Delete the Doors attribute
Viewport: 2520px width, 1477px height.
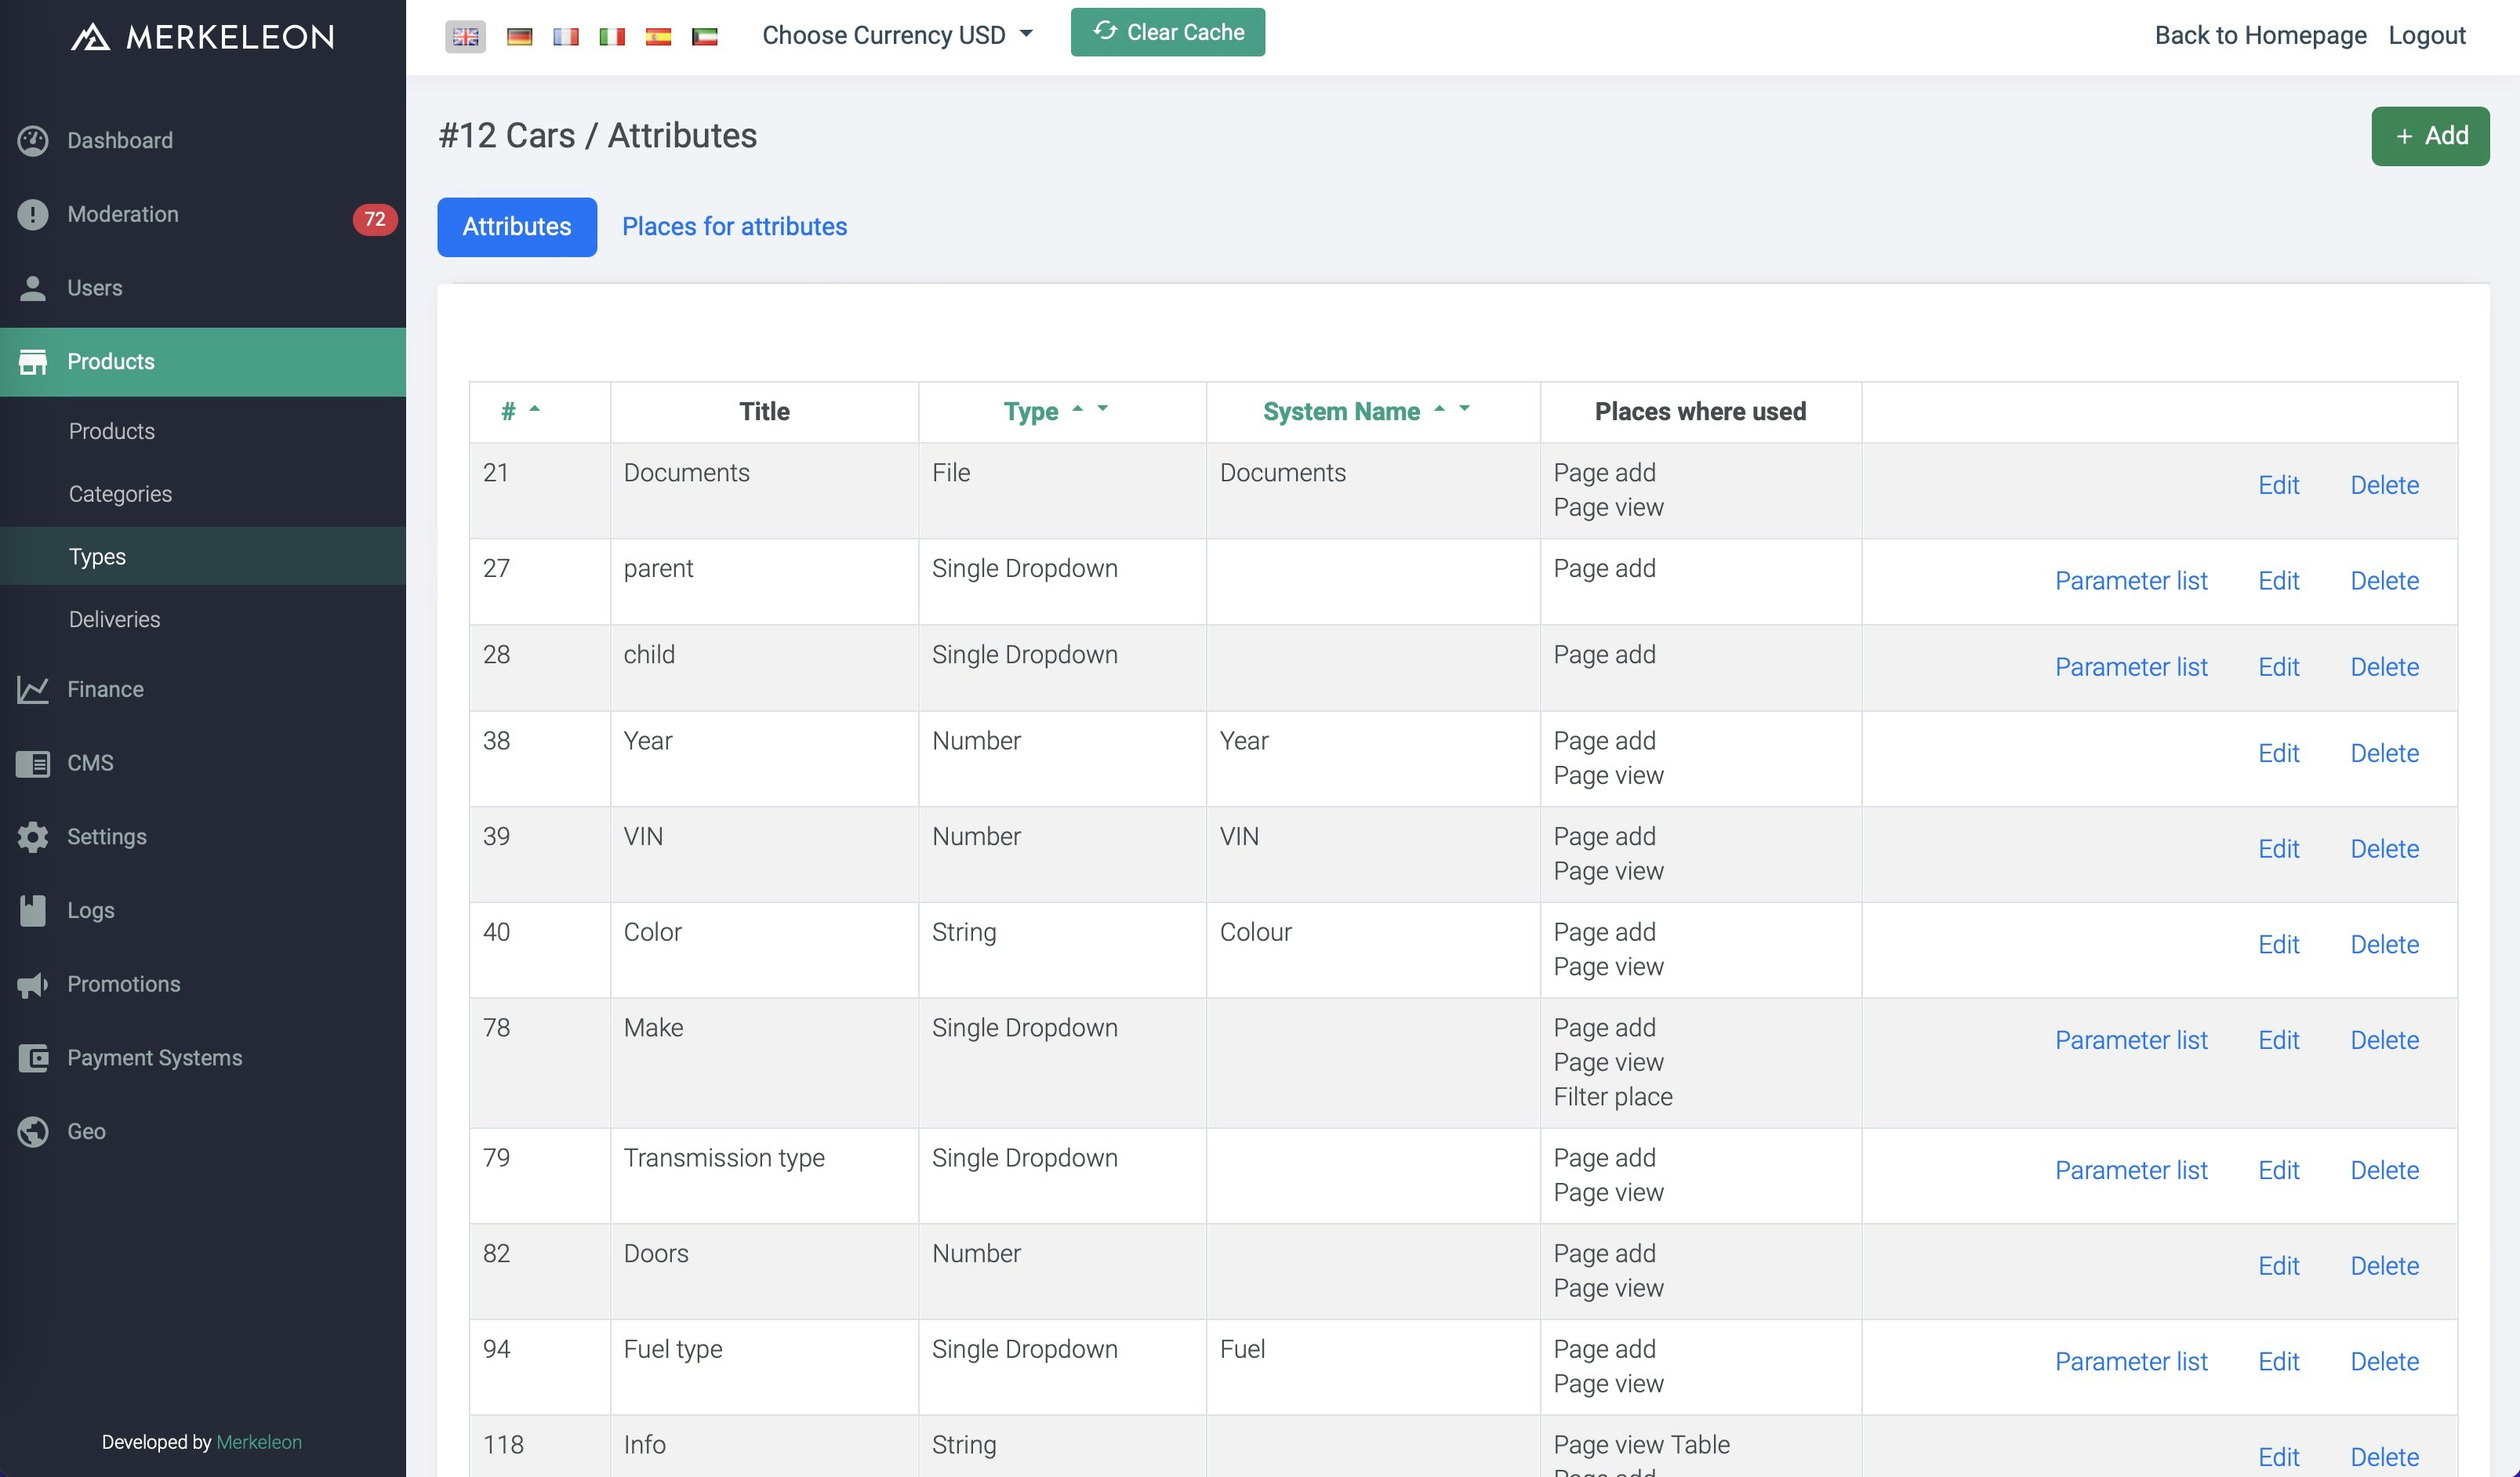click(x=2384, y=1266)
